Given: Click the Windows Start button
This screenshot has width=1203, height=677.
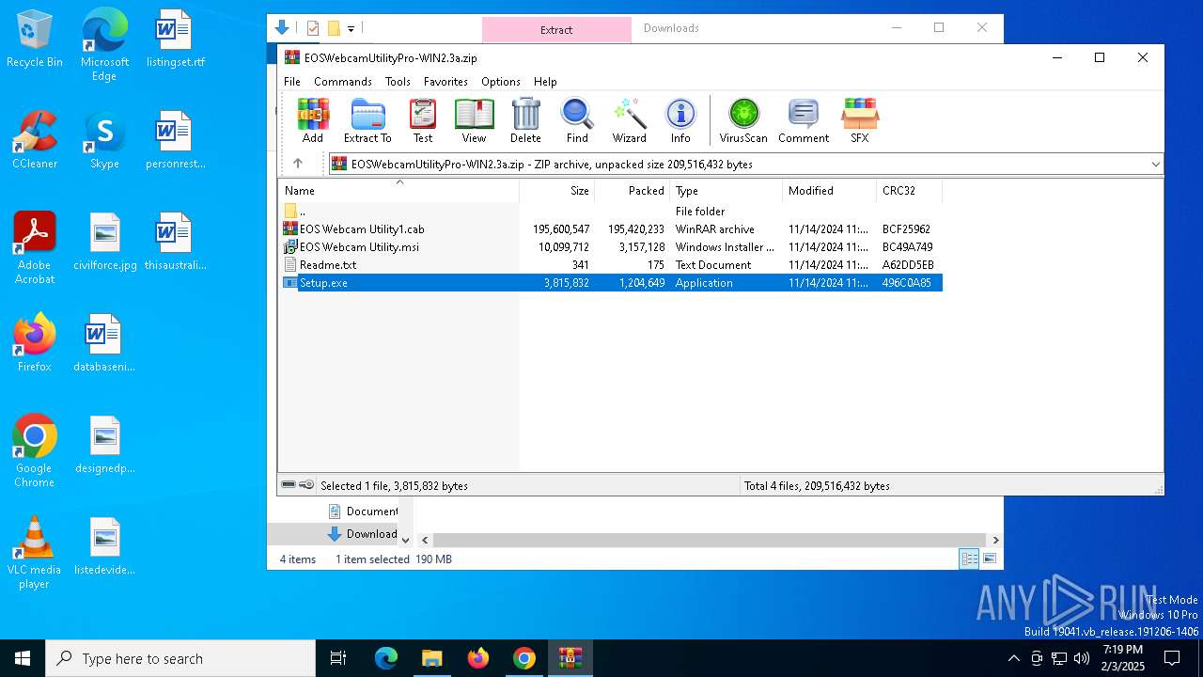Looking at the screenshot, I should [x=23, y=658].
